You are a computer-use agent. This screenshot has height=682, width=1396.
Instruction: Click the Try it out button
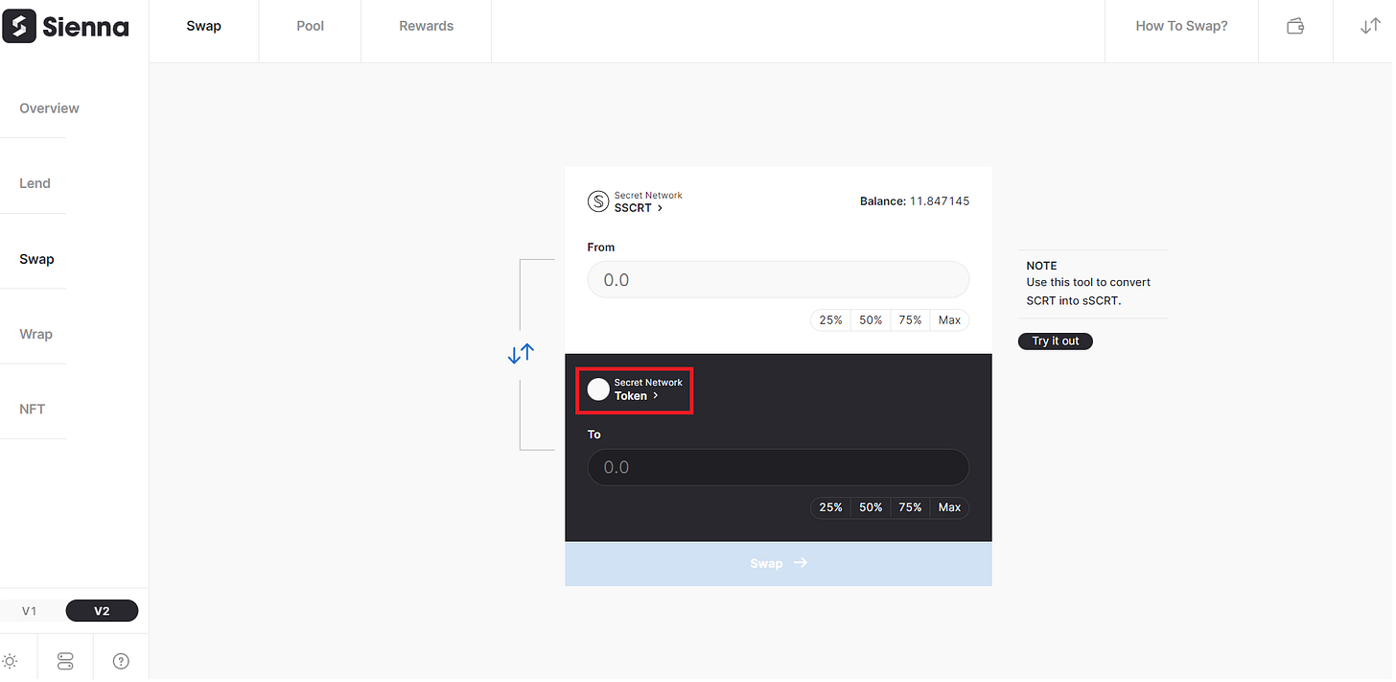[x=1055, y=341]
